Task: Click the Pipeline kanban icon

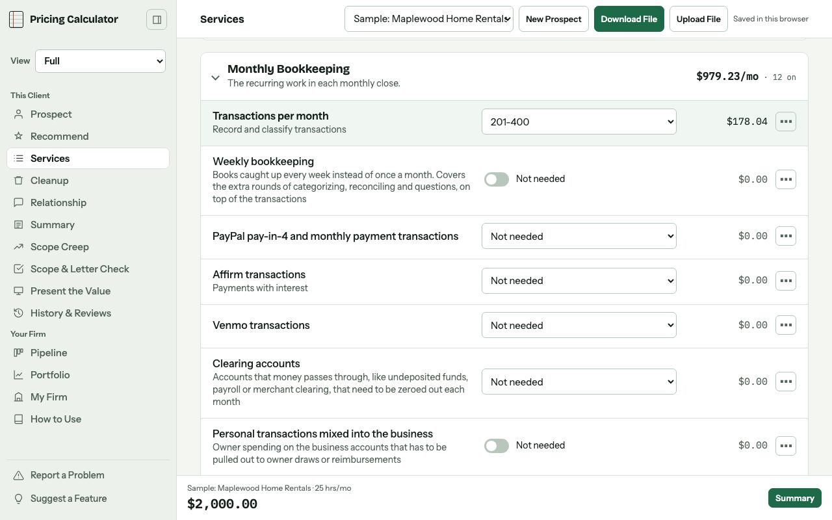Action: [x=19, y=353]
